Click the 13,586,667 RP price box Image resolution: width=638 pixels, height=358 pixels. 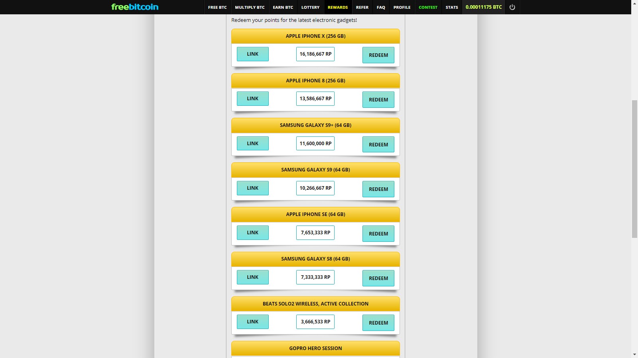(x=315, y=99)
